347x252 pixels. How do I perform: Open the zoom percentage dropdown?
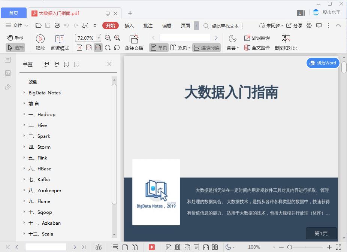click(x=98, y=38)
